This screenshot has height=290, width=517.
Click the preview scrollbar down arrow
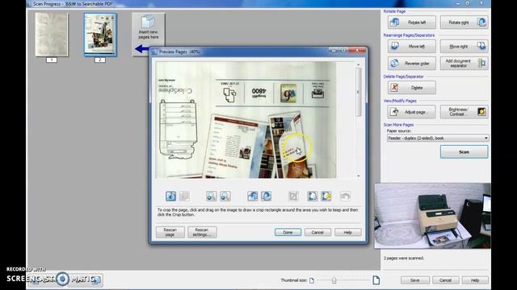pyautogui.click(x=359, y=176)
